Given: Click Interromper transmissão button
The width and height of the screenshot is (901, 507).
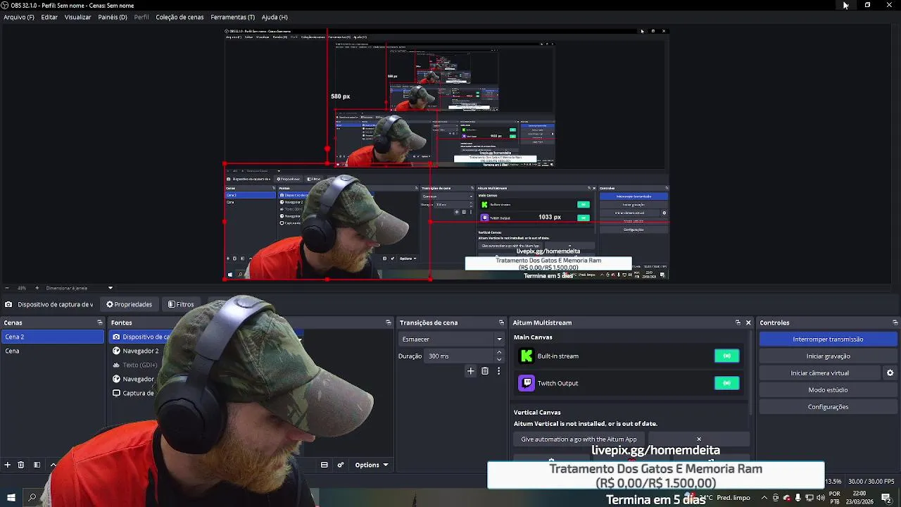Looking at the screenshot, I should point(828,339).
